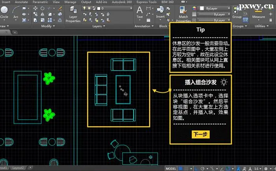Click the Match Properties tool
276x171 pixels.
coord(183,14)
